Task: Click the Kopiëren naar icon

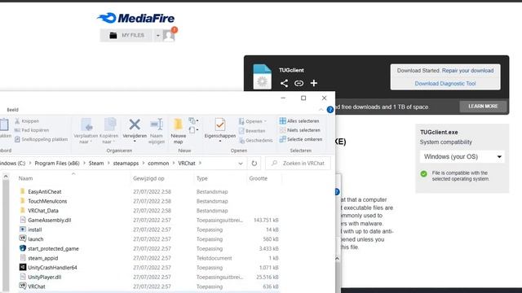Action: (109, 125)
